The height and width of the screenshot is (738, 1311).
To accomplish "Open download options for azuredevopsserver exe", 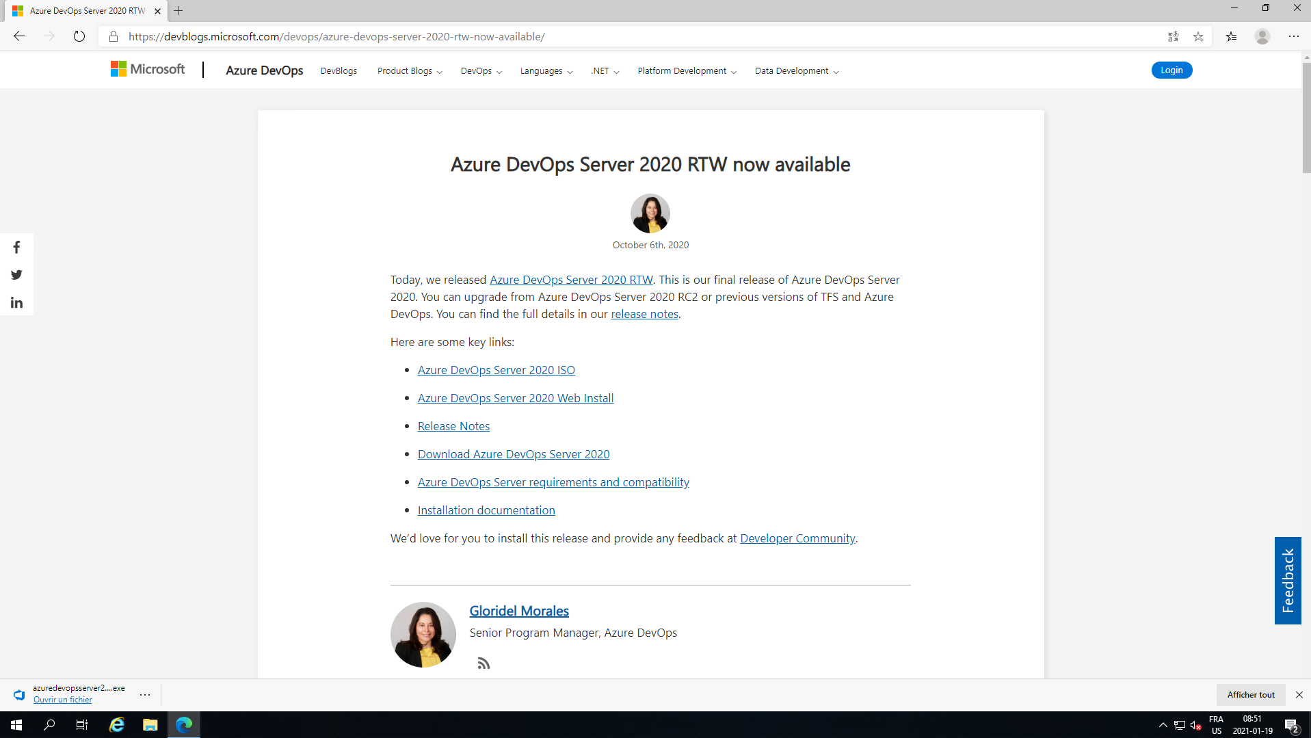I will [145, 694].
